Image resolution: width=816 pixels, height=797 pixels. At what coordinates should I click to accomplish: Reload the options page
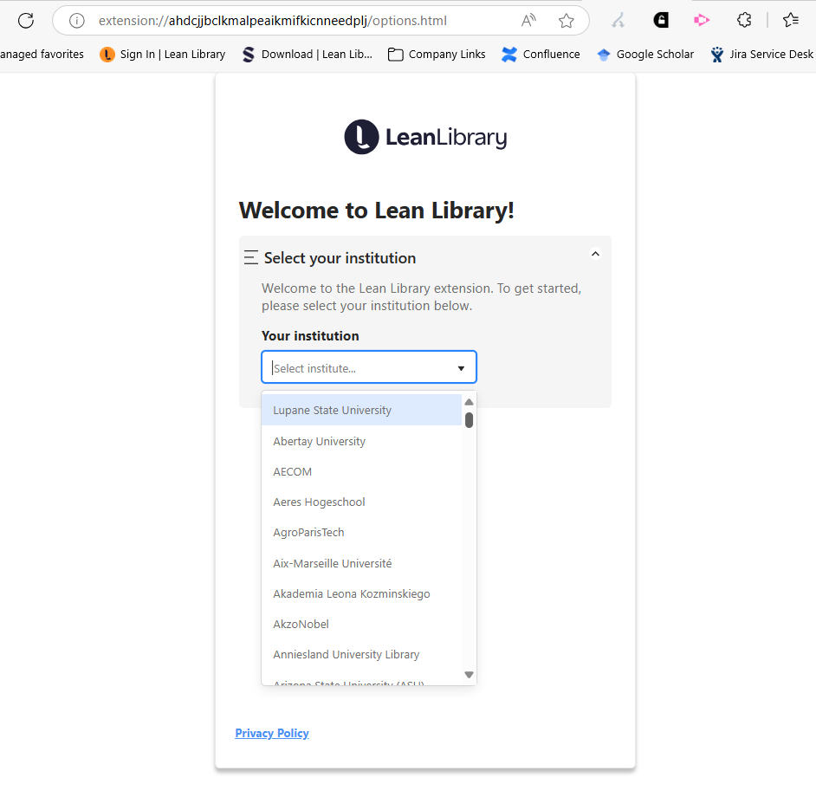(x=25, y=19)
